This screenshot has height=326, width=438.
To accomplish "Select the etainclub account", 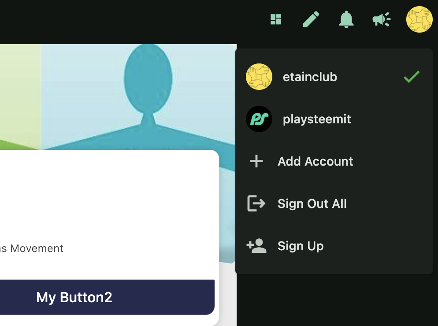I will coord(334,77).
